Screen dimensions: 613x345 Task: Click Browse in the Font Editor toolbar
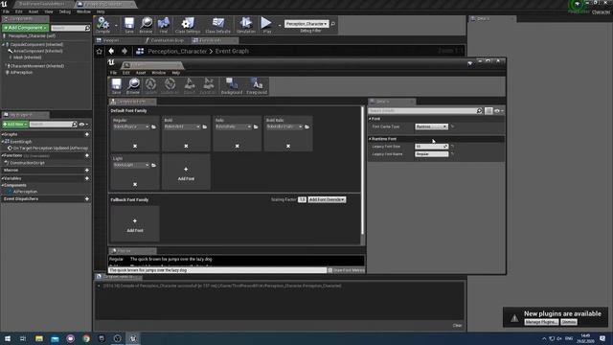point(133,86)
